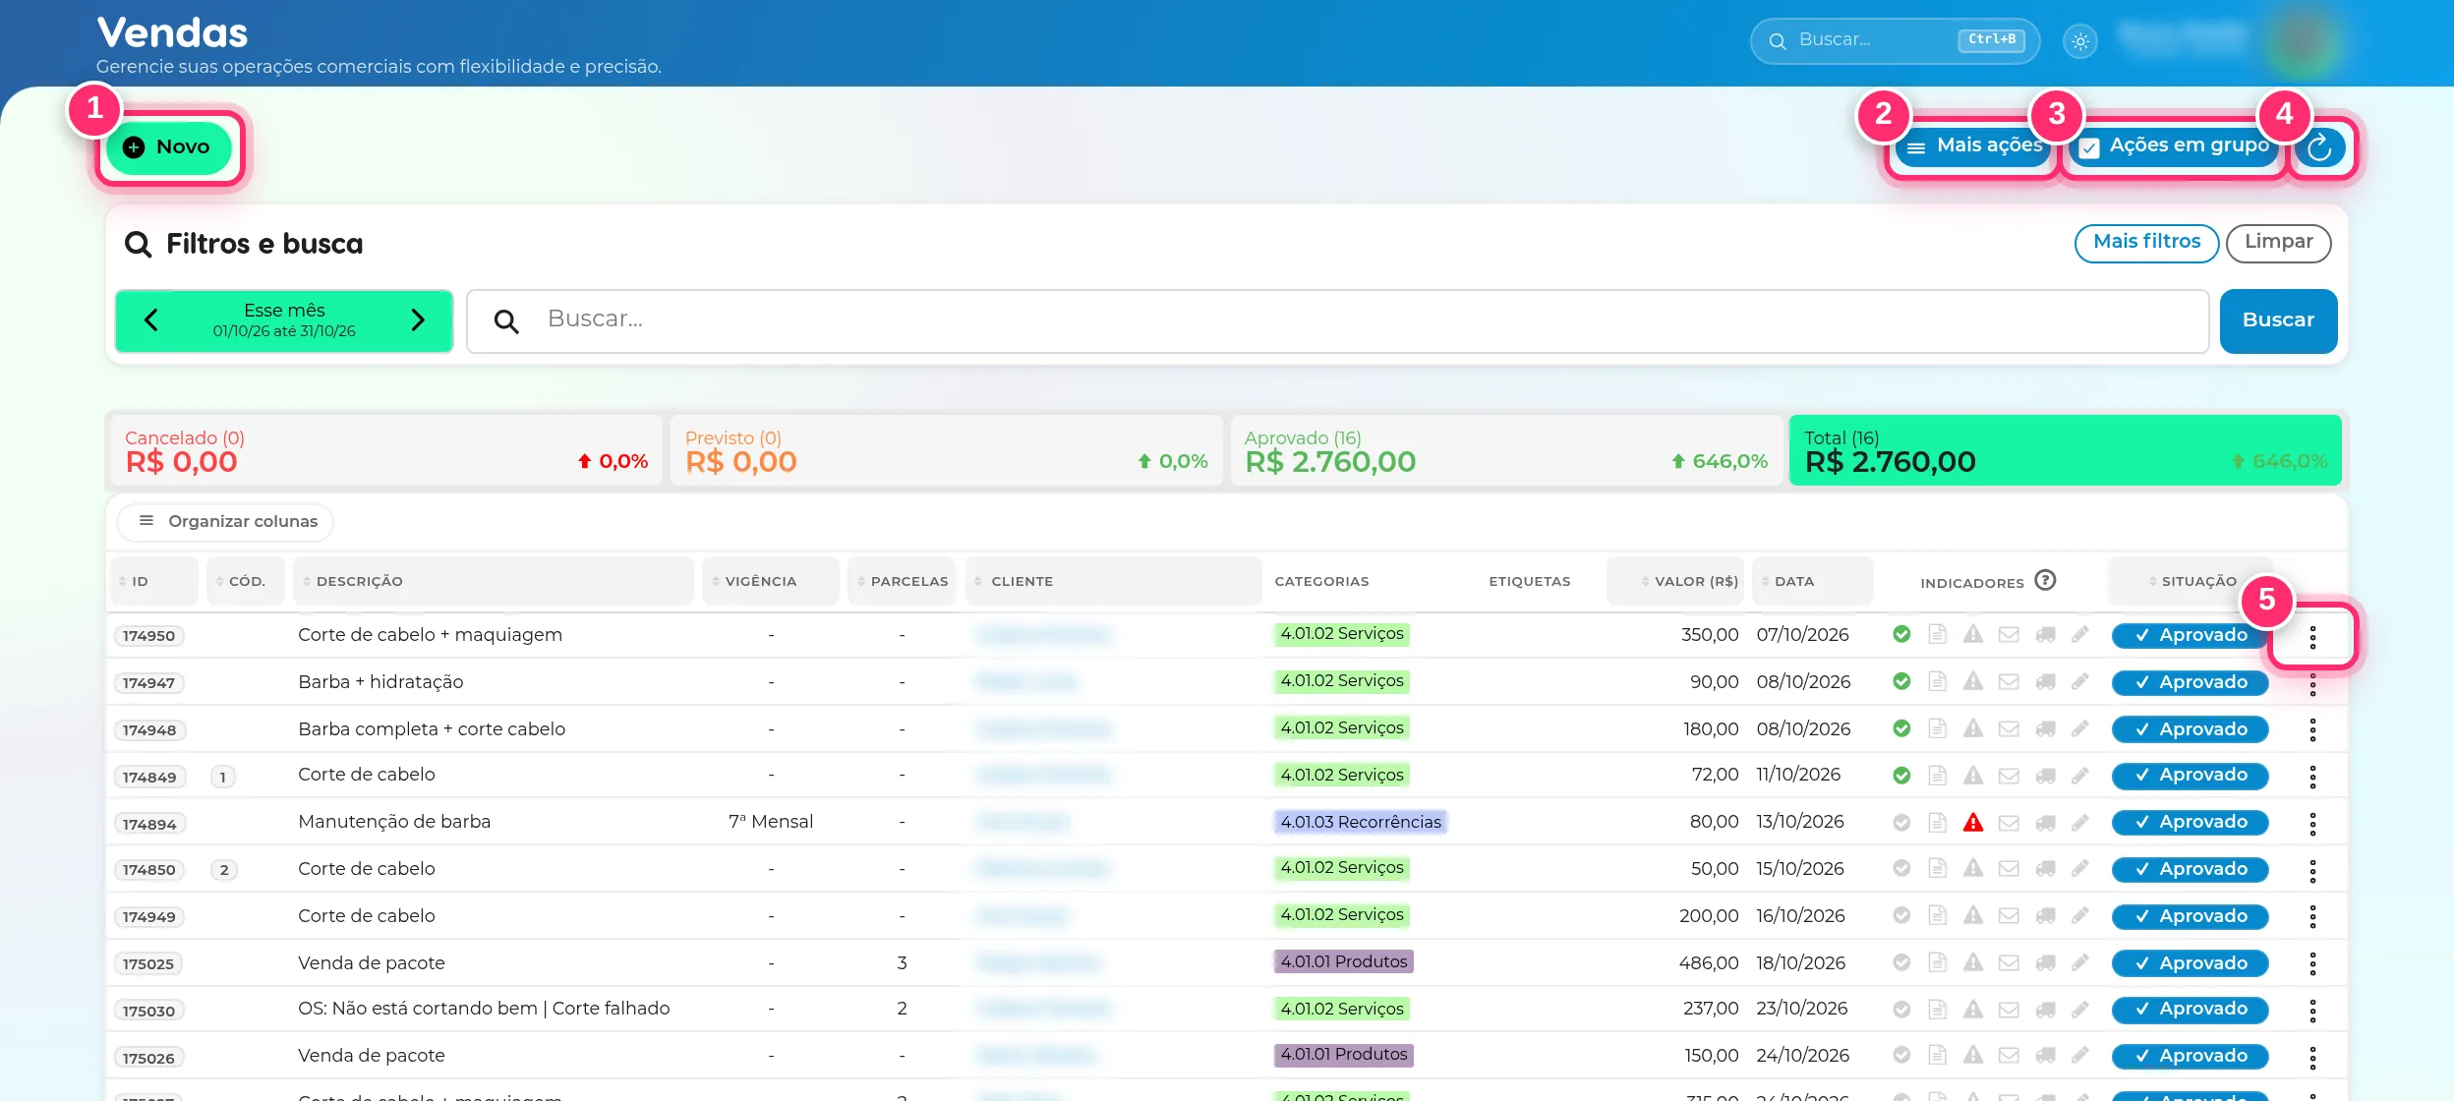2454x1101 pixels.
Task: Open three-dot menu for Manutenção de barba
Action: pos(2312,824)
